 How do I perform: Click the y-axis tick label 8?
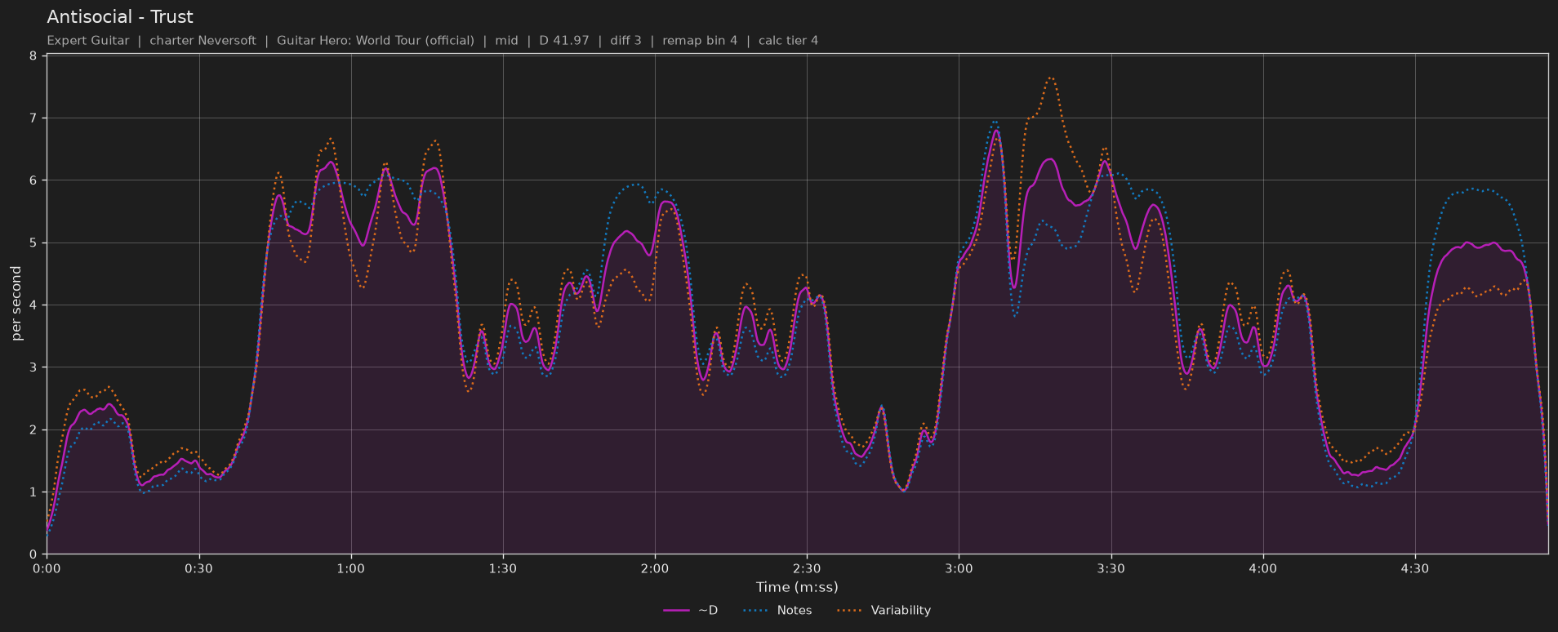tap(33, 56)
